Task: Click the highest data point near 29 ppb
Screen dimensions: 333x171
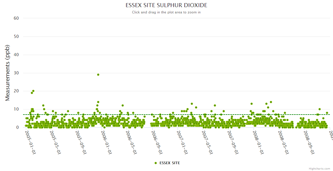Action: coord(98,75)
